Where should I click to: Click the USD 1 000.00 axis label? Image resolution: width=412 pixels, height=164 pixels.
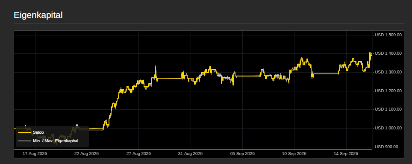coord(388,128)
